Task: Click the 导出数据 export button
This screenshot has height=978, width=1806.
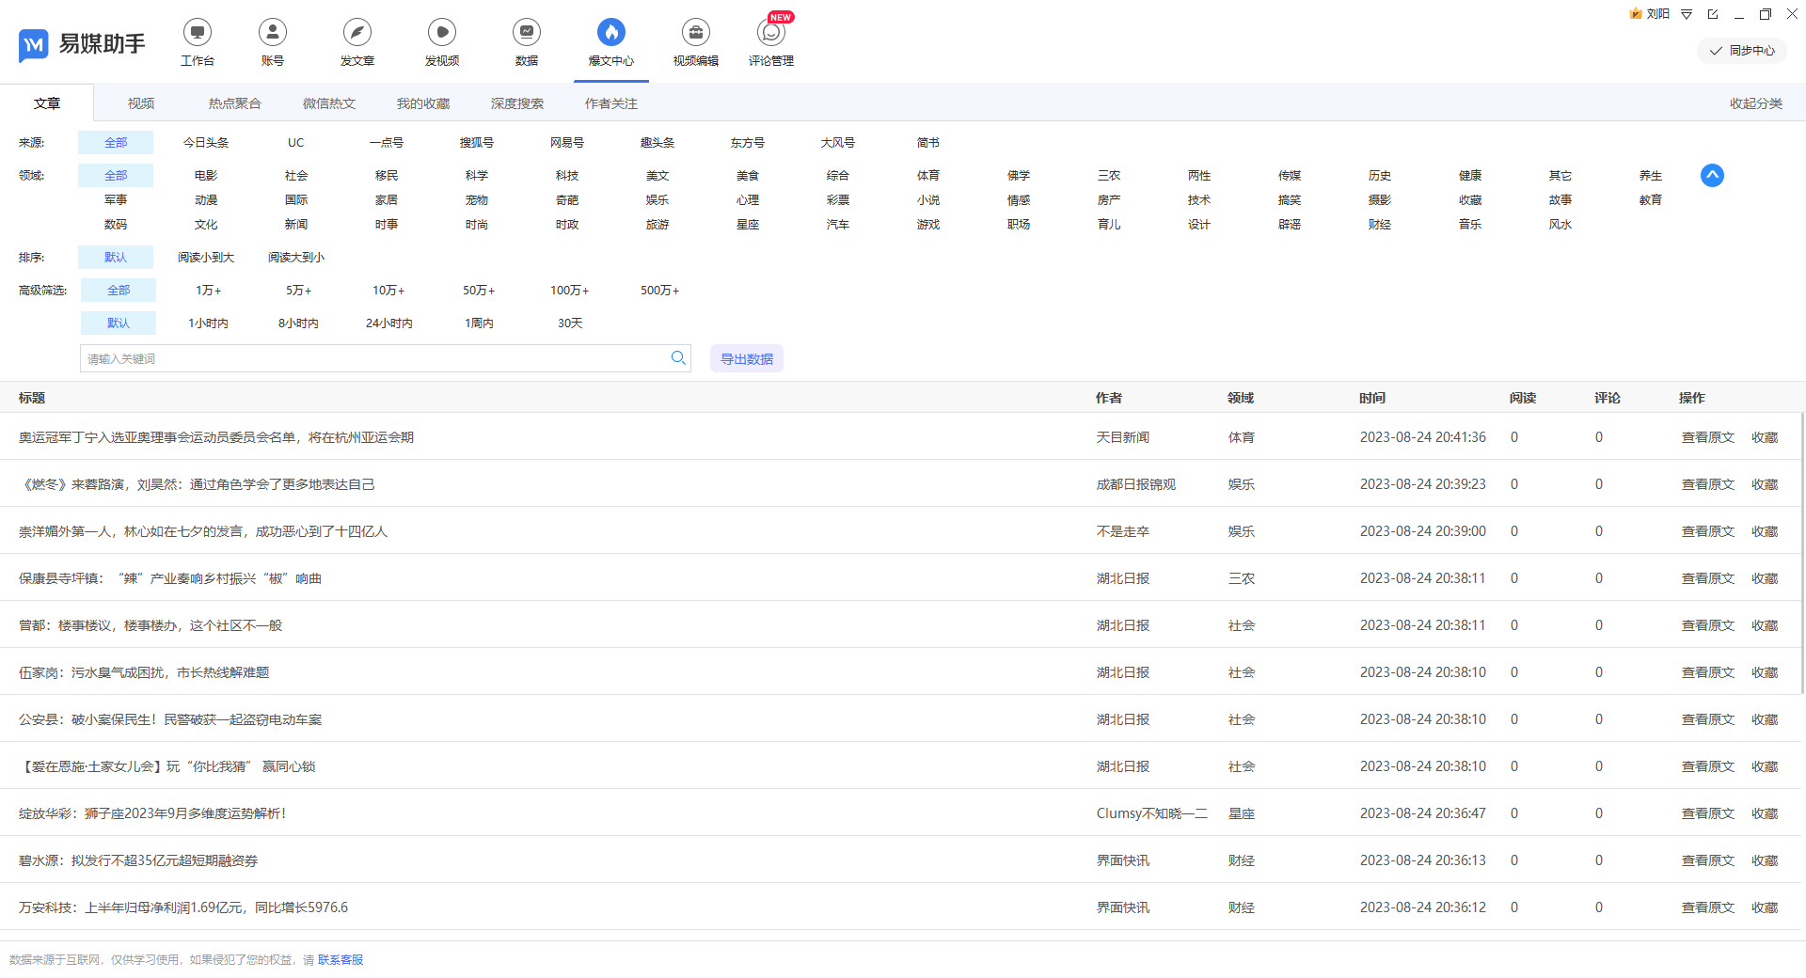Action: tap(747, 359)
